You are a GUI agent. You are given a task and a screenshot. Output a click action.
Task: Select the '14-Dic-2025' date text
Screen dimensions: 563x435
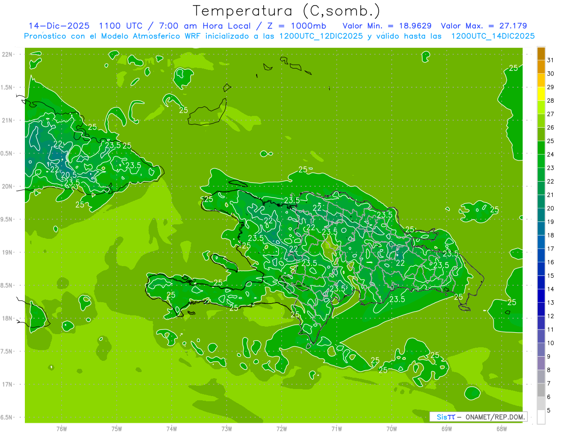point(60,26)
